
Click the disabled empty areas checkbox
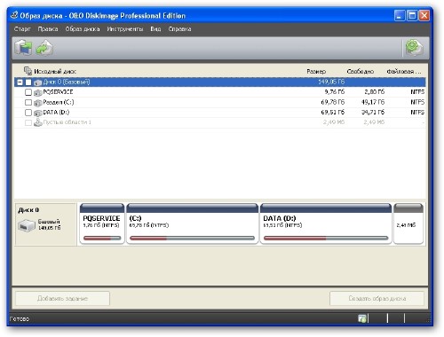[28, 122]
